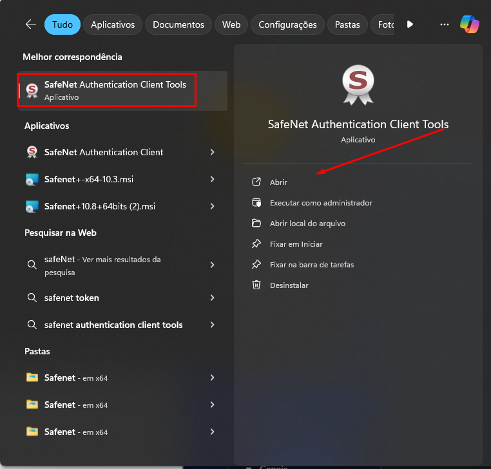Expand the safenet token web search chevron

212,298
